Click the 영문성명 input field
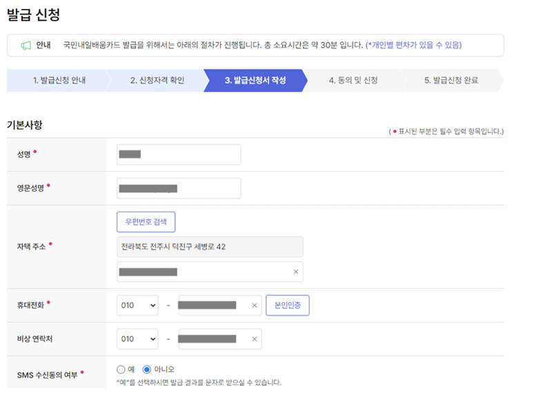The image size is (559, 402). point(179,188)
